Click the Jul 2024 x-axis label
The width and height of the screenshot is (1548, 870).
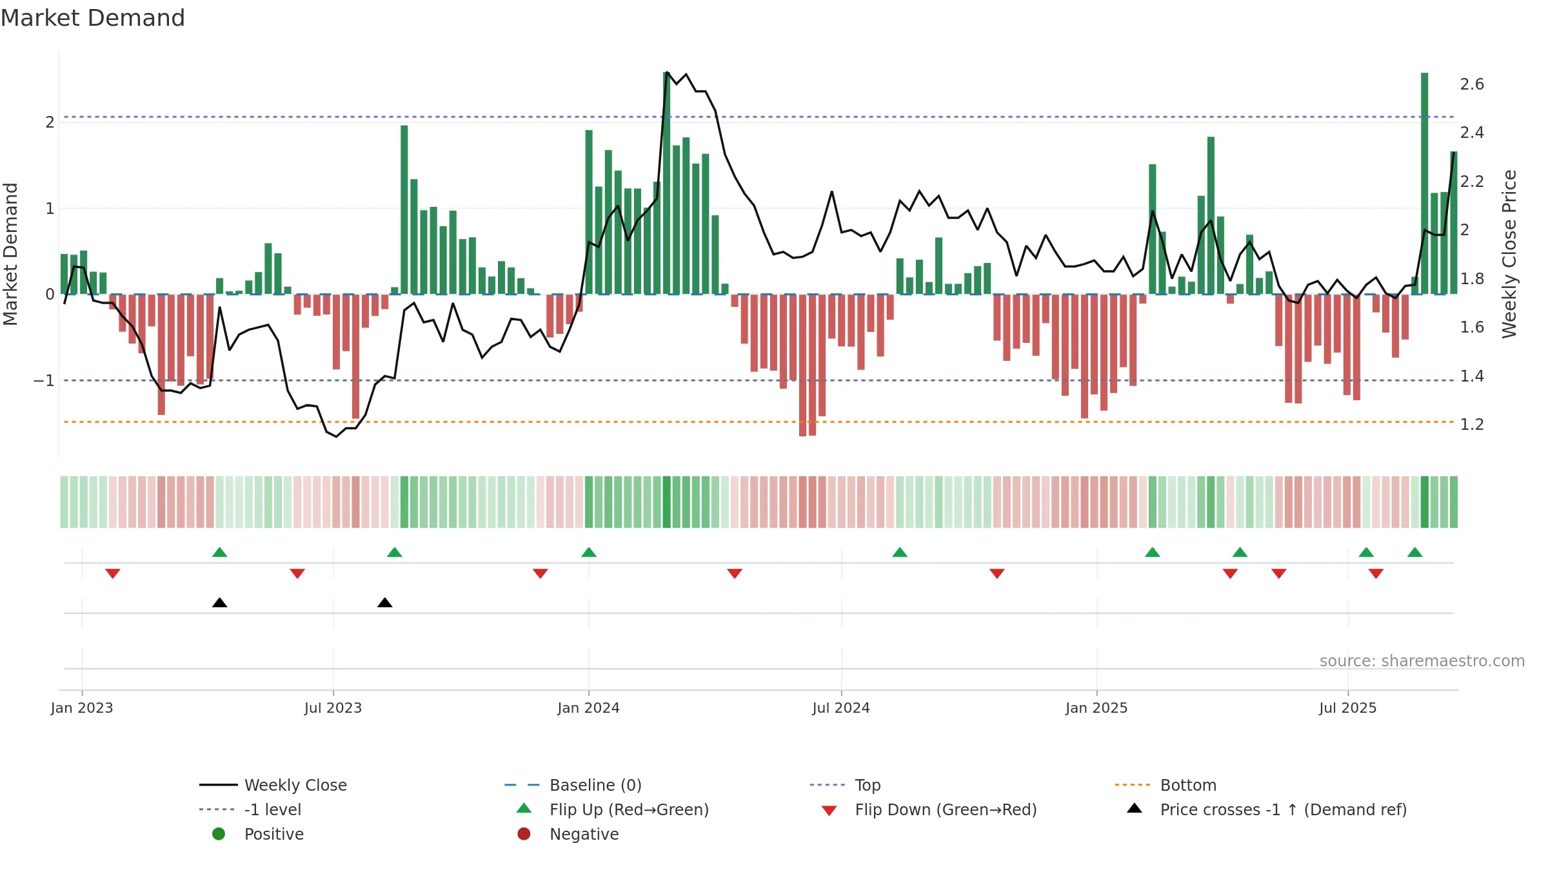841,708
